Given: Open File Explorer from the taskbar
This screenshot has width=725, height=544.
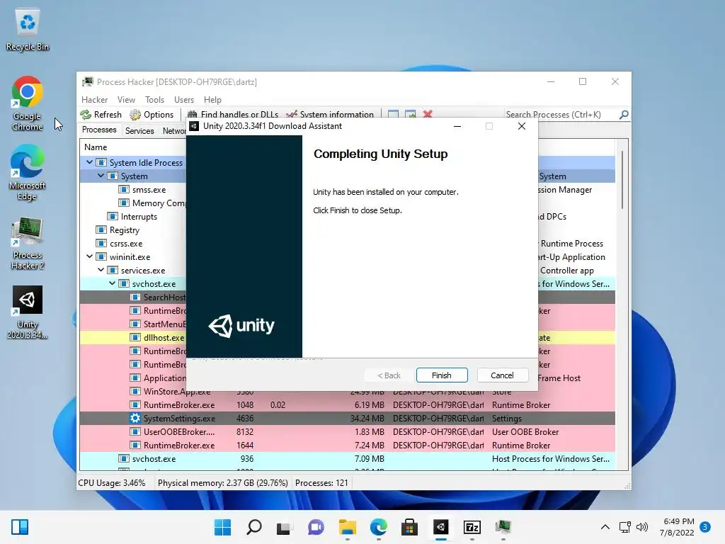Looking at the screenshot, I should click(347, 527).
